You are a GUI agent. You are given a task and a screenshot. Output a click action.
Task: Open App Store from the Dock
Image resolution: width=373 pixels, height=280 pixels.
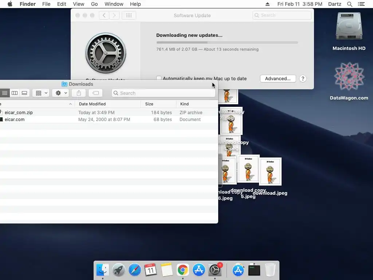pos(199,270)
